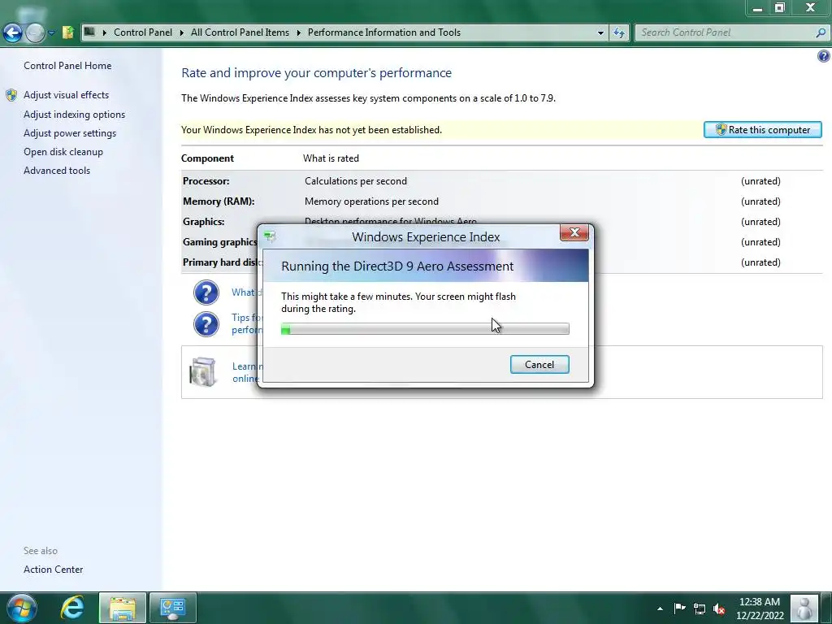Open the address bar history dropdown

[600, 32]
